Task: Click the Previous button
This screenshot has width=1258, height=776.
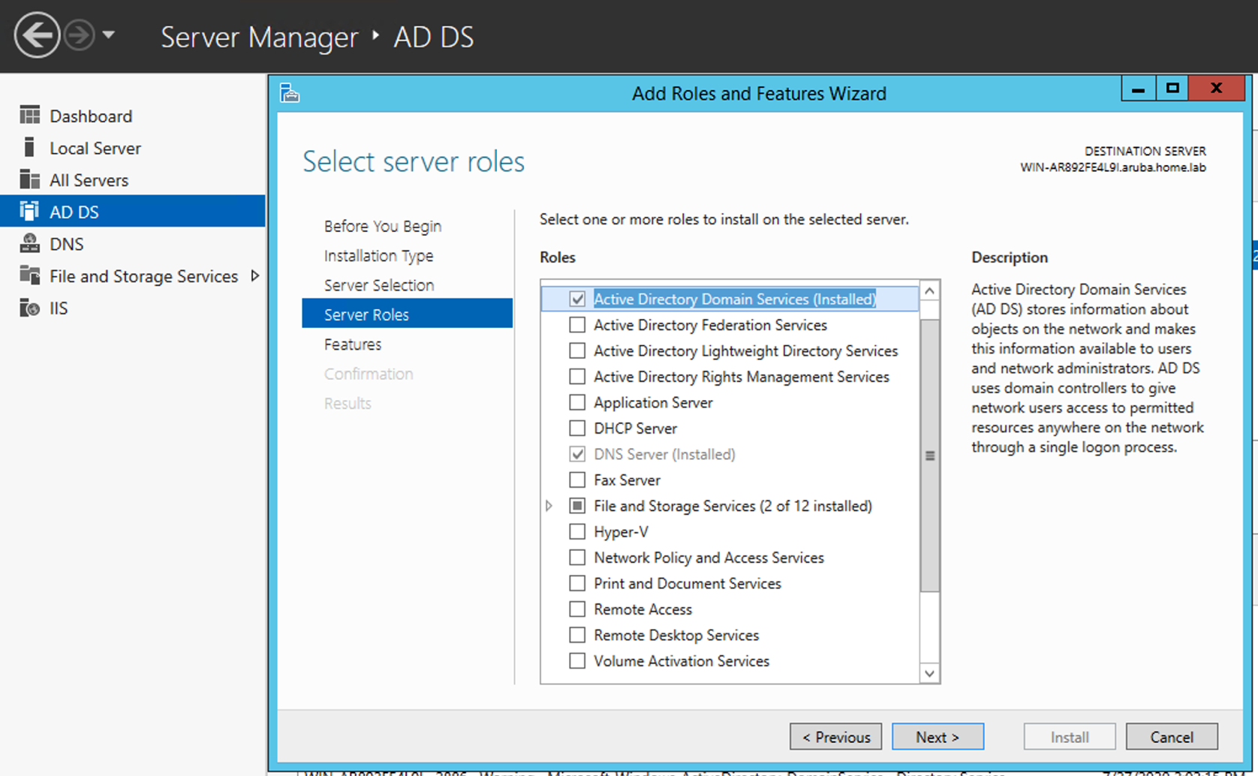Action: (835, 737)
